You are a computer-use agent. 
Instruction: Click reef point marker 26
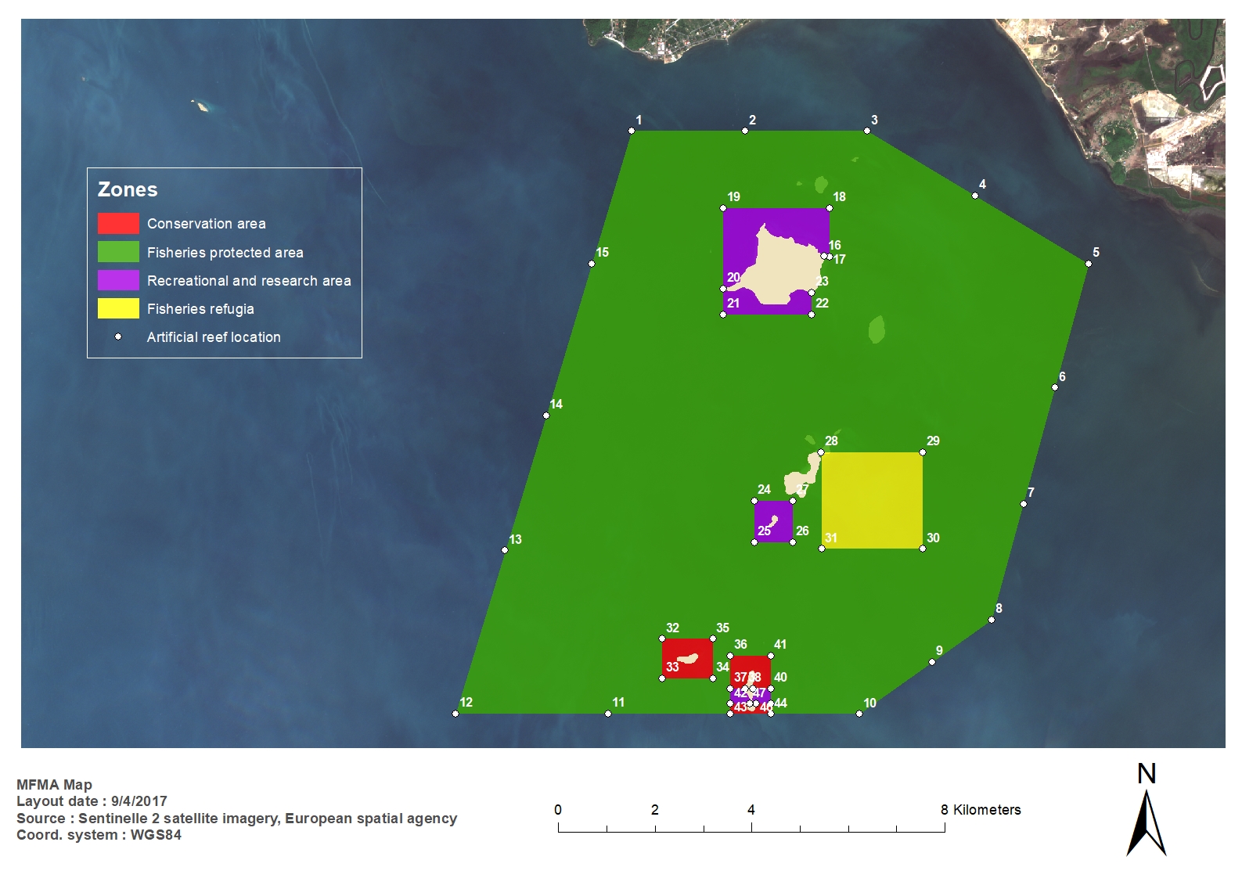(x=793, y=542)
